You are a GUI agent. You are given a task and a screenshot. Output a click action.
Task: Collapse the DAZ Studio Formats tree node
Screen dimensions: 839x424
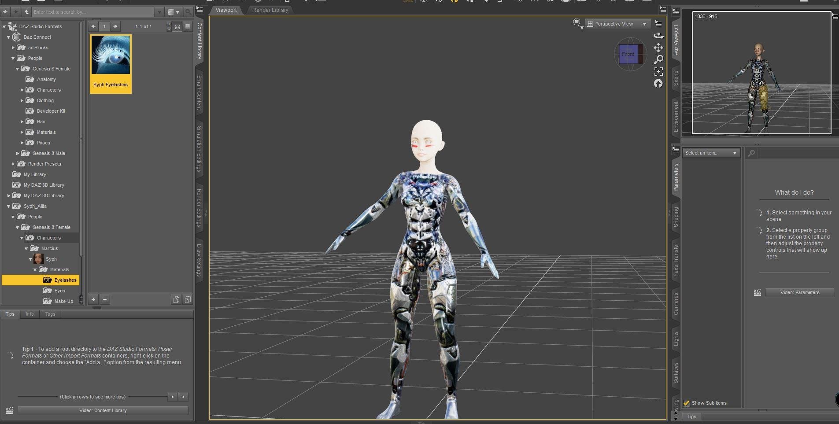[4, 26]
